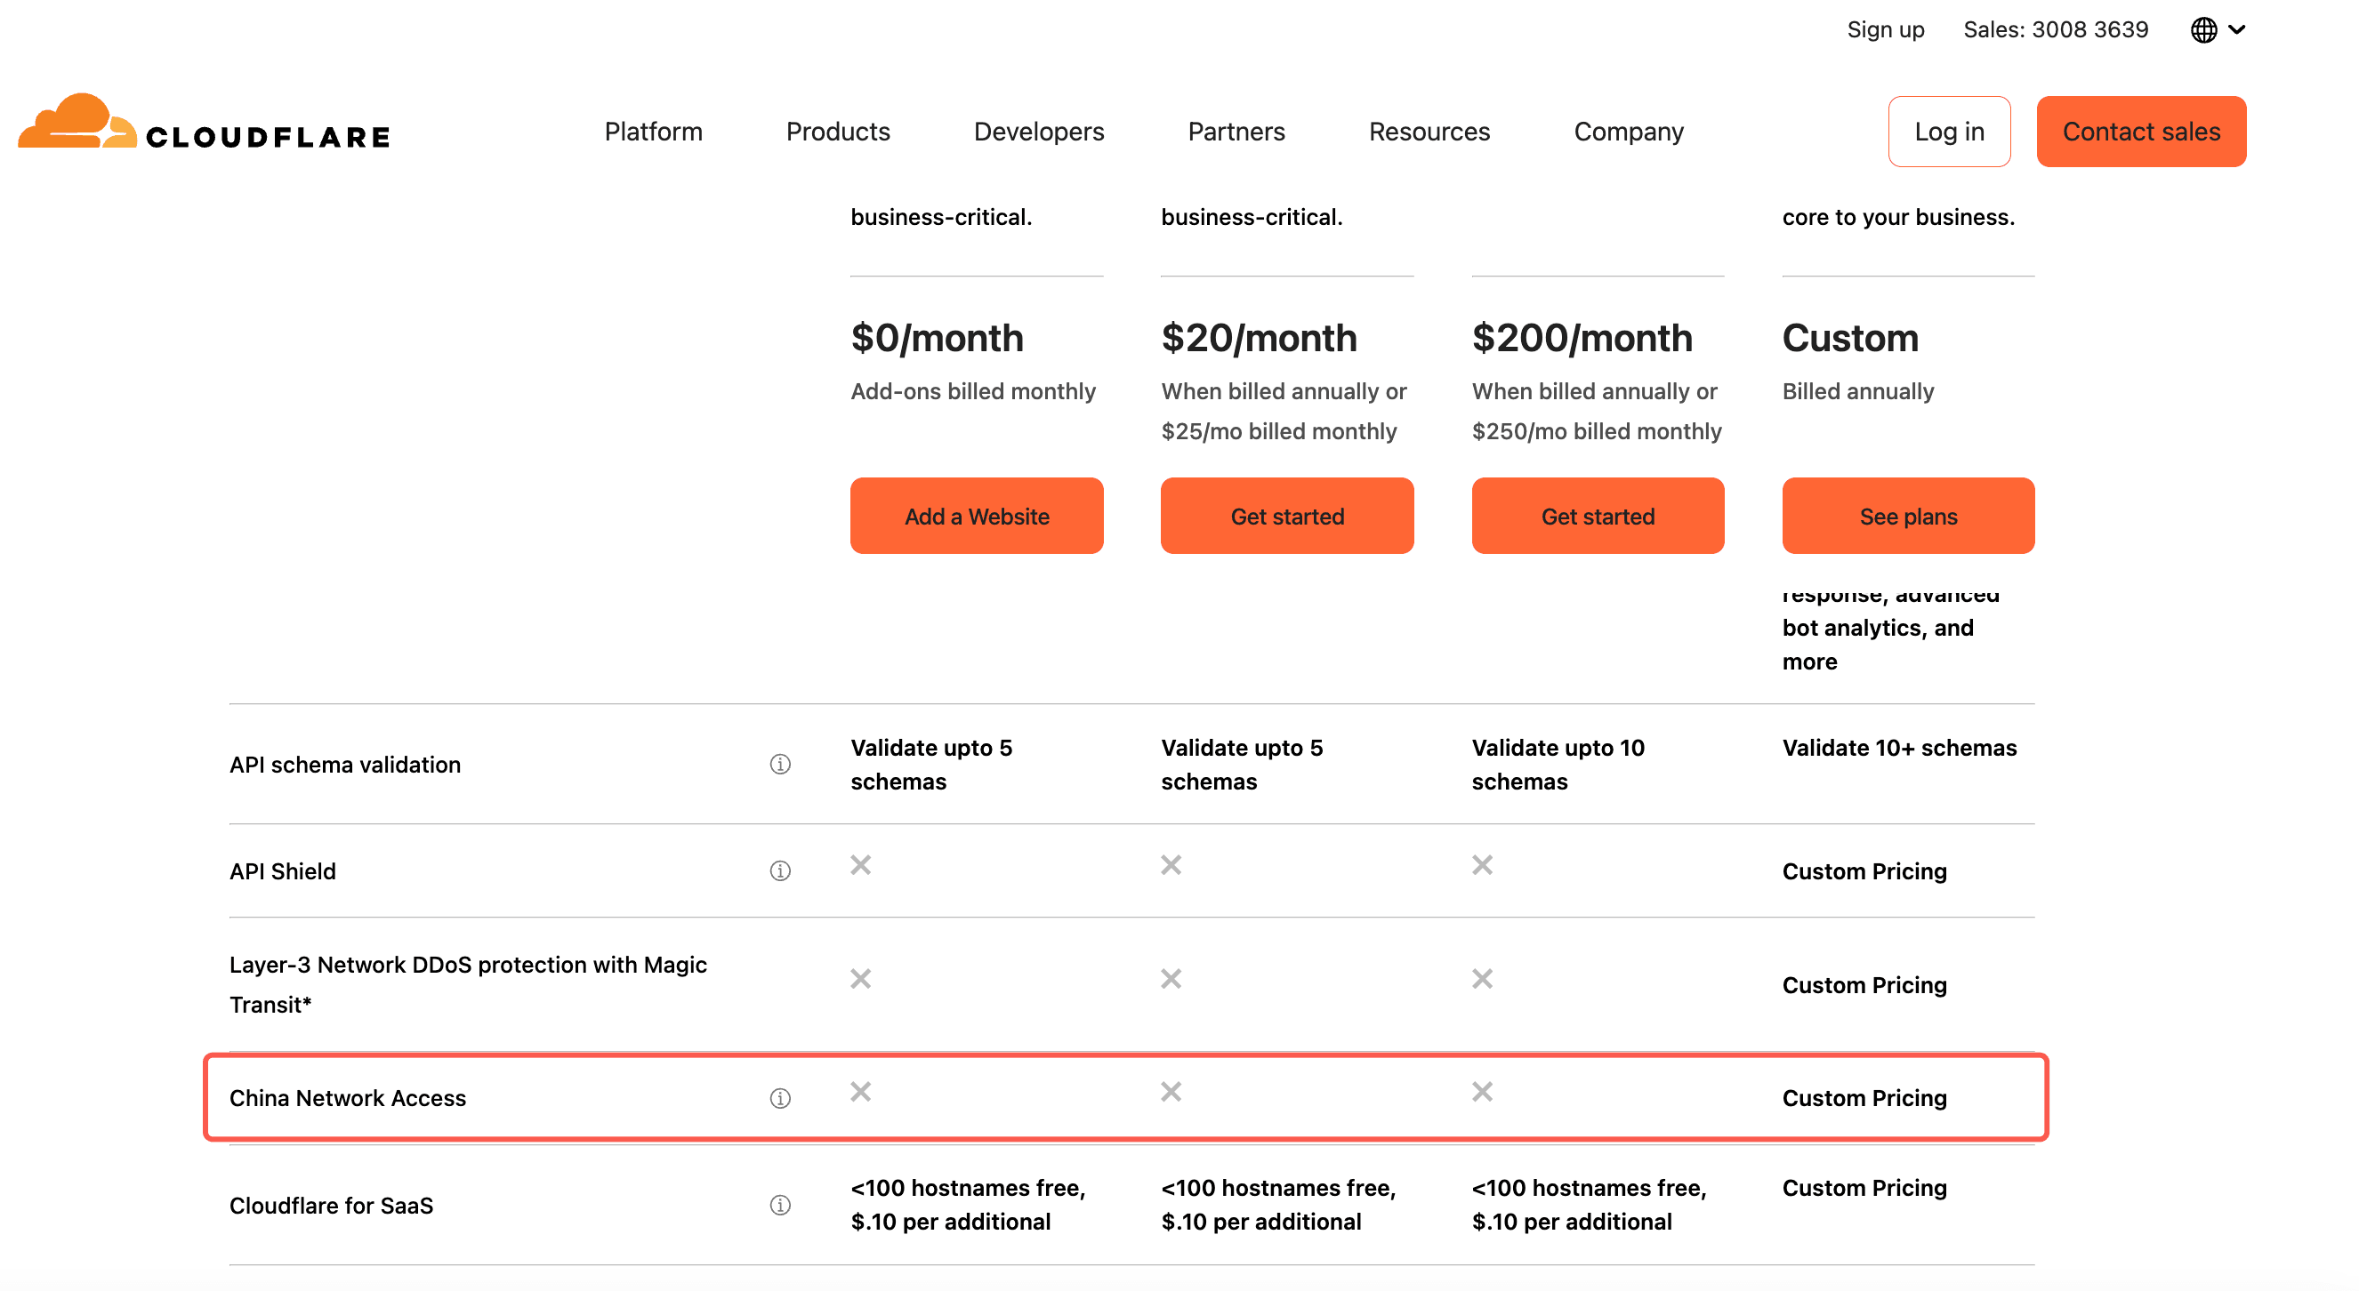Click the X in China Network $200/month column
The image size is (2359, 1291).
click(1483, 1092)
